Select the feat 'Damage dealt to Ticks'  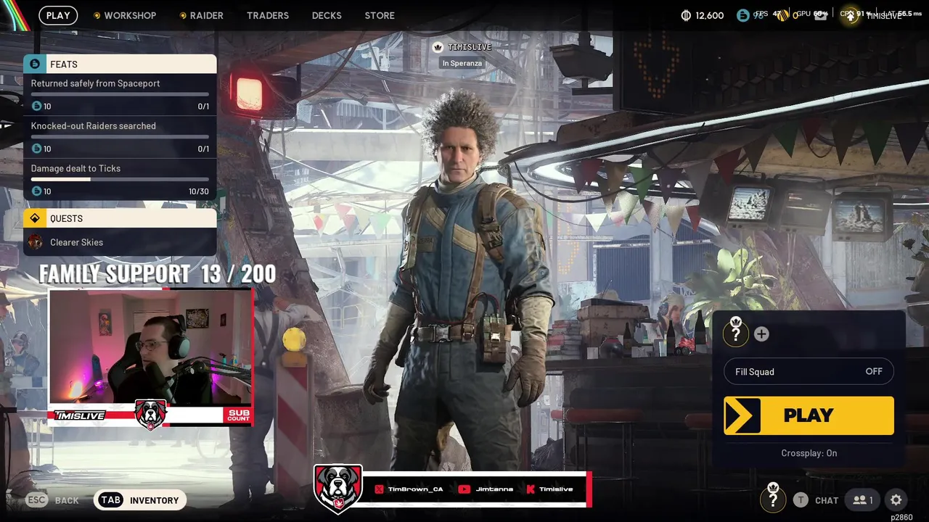pyautogui.click(x=120, y=179)
